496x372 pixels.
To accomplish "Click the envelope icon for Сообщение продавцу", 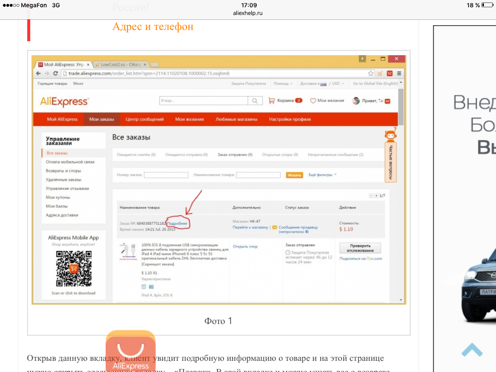I will [275, 227].
